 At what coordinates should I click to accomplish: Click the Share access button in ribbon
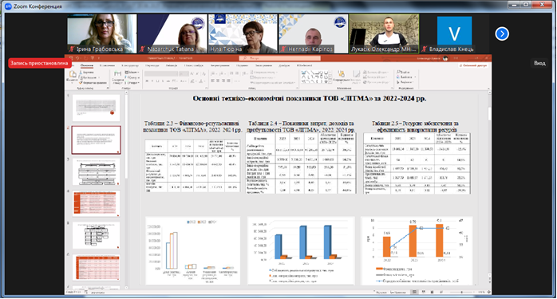[x=473, y=65]
